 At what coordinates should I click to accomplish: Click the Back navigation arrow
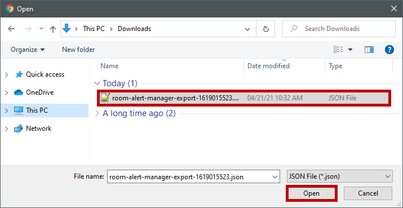(11, 29)
